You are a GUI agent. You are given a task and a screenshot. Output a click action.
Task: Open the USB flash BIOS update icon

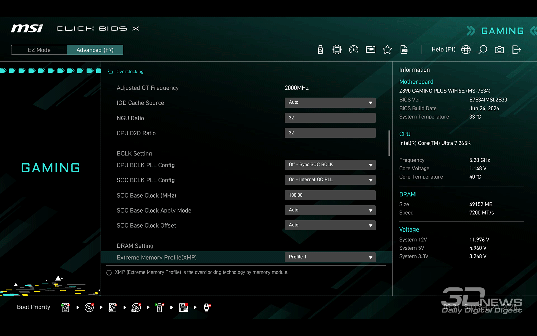(x=320, y=50)
